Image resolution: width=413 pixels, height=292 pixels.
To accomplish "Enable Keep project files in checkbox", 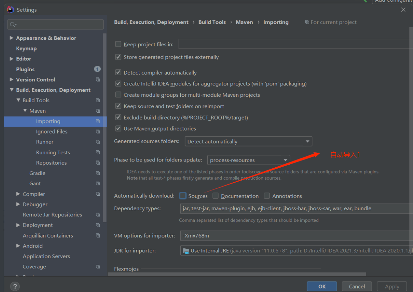I will [118, 44].
